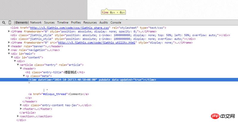Screen dimensions: 238x122
Task: Collapse the p class="meta" node
Action: coord(24,76)
